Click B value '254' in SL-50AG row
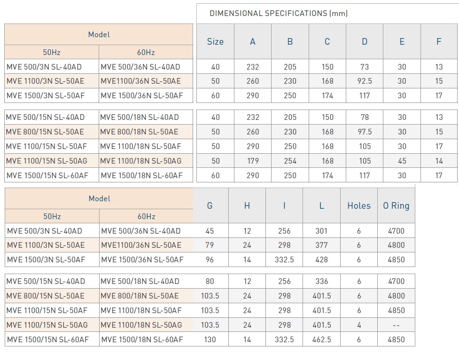Image resolution: width=459 pixels, height=354 pixels. (290, 161)
